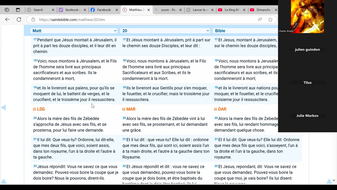Select Julie Markov participant tile
Viewport: 337px width, 190px height.
(x=307, y=116)
